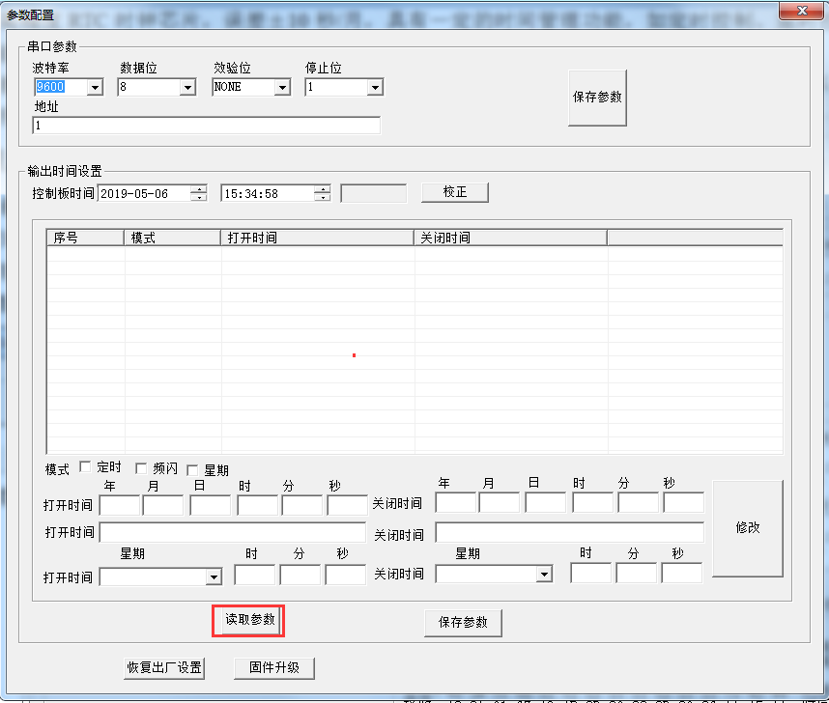Enable the 定时 timing mode checkbox

85,466
